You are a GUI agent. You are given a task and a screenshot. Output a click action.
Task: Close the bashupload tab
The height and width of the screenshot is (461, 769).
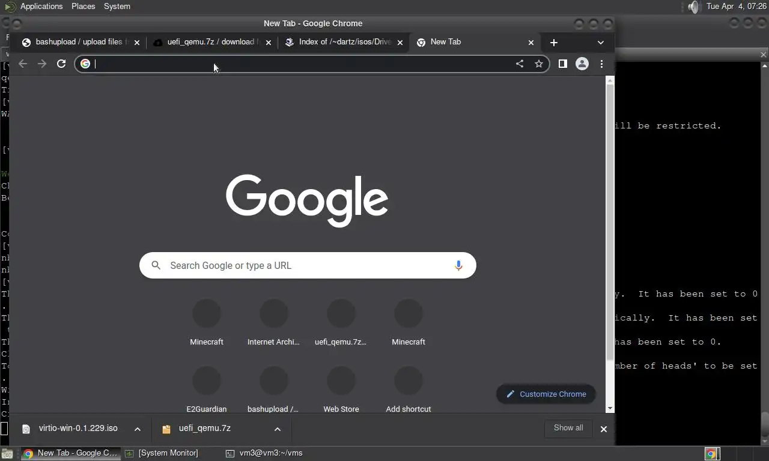[x=137, y=43]
